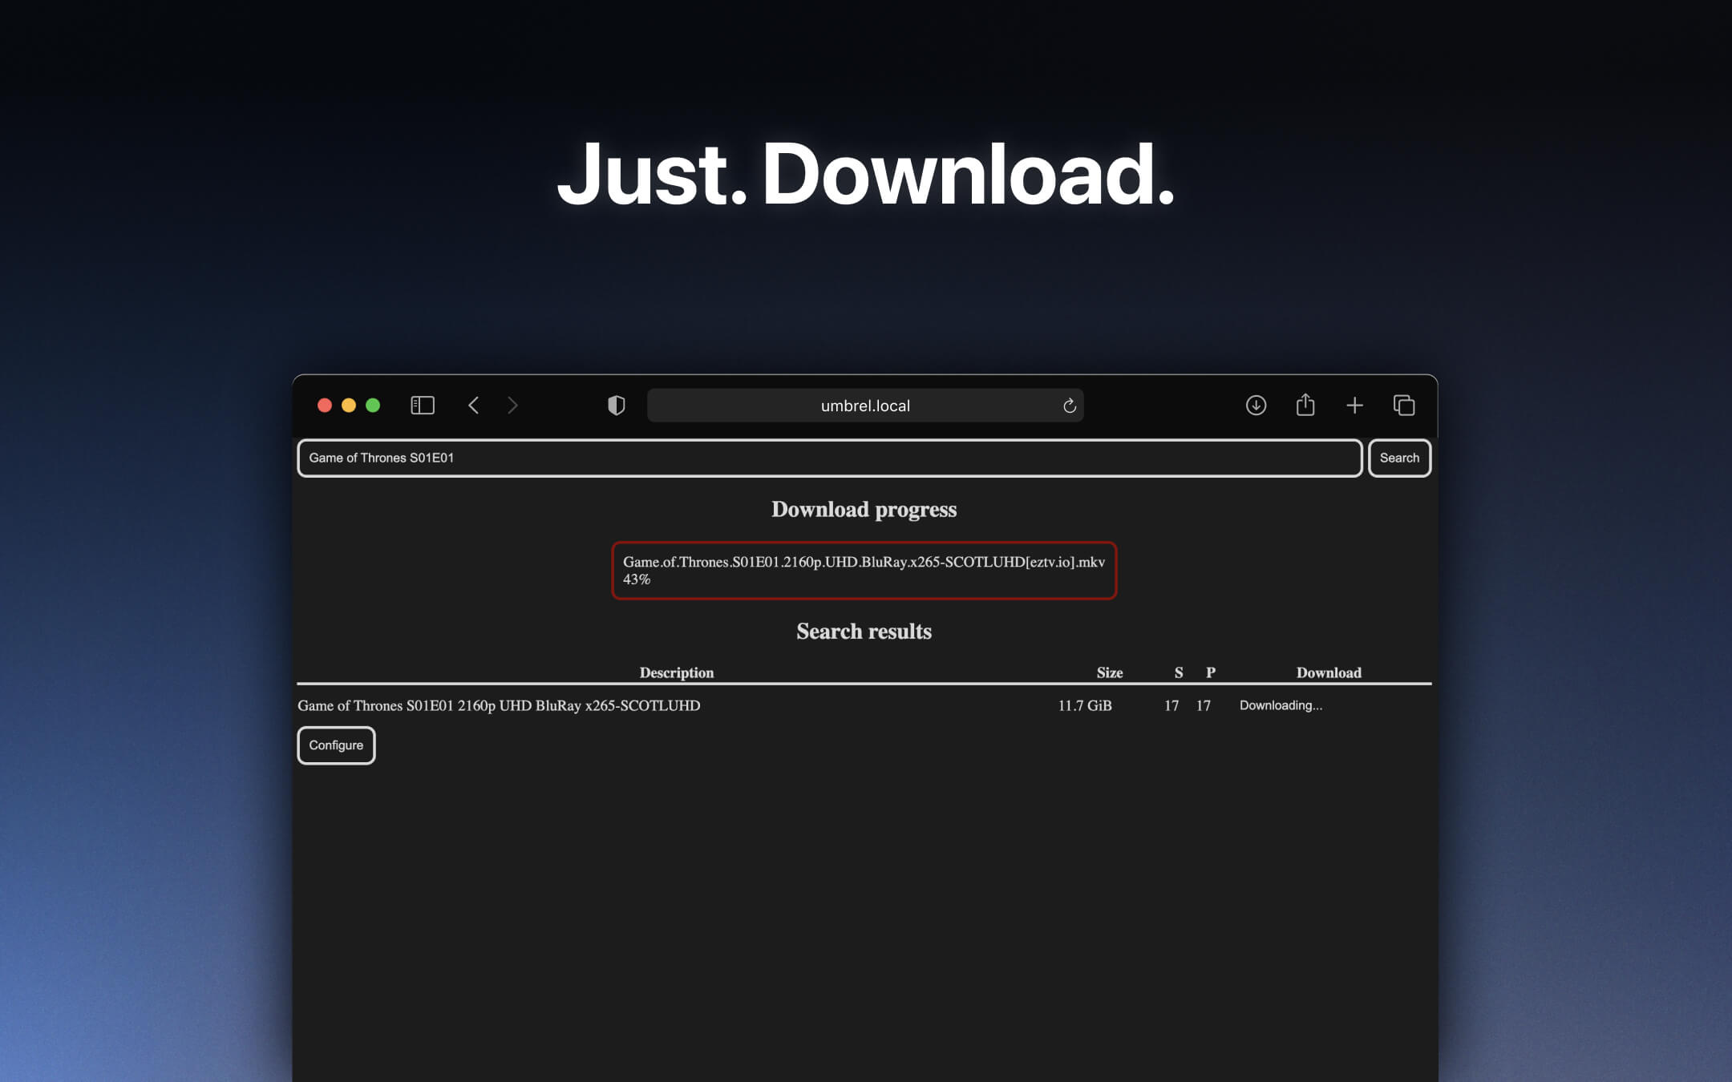Viewport: 1732px width, 1082px height.
Task: Show the tab overview icon
Action: pyautogui.click(x=1404, y=406)
